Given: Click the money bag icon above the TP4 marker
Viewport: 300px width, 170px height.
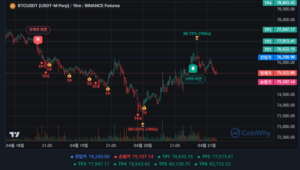Looking at the screenshot, I should click(144, 108).
